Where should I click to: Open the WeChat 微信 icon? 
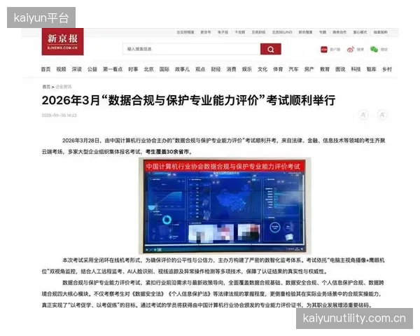pyautogui.click(x=374, y=49)
